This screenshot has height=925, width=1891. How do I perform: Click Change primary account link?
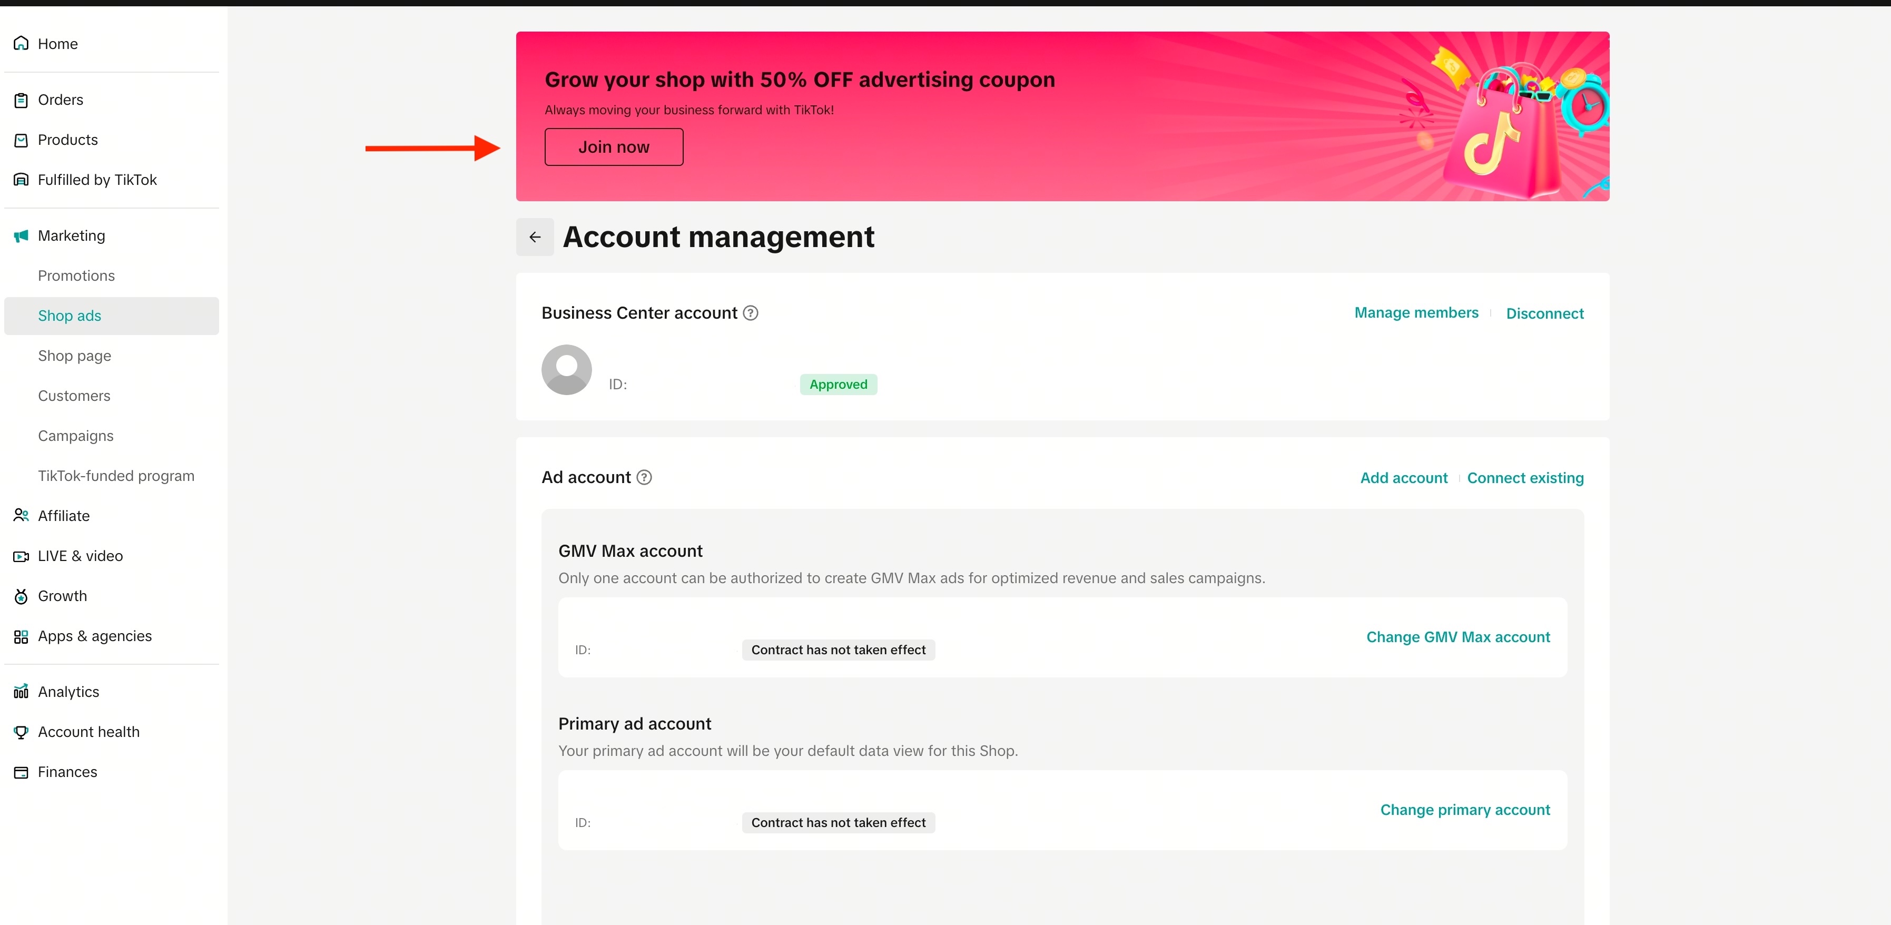point(1465,810)
